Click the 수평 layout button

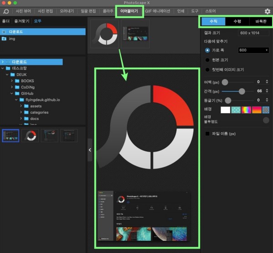tap(237, 21)
